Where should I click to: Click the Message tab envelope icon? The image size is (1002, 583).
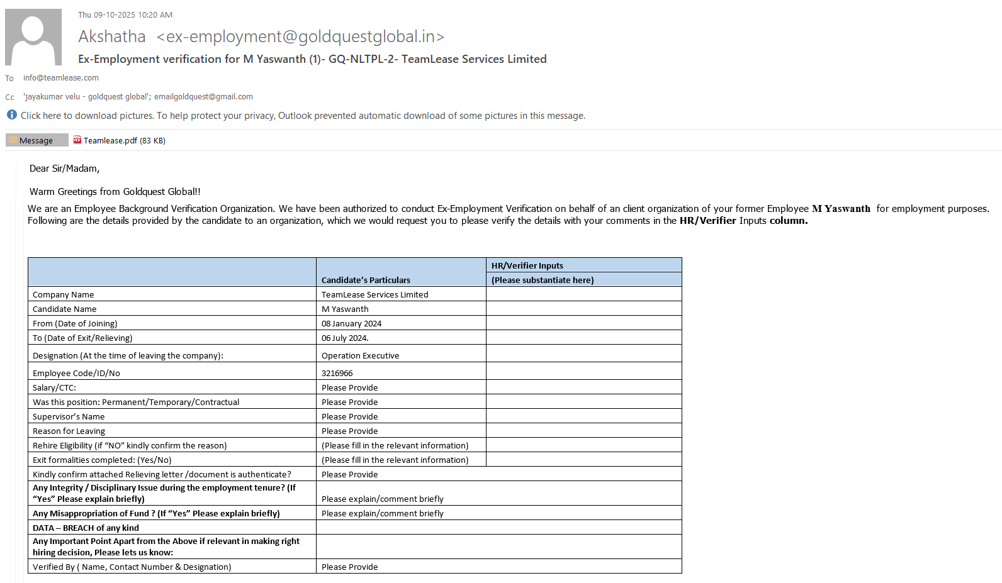[13, 140]
